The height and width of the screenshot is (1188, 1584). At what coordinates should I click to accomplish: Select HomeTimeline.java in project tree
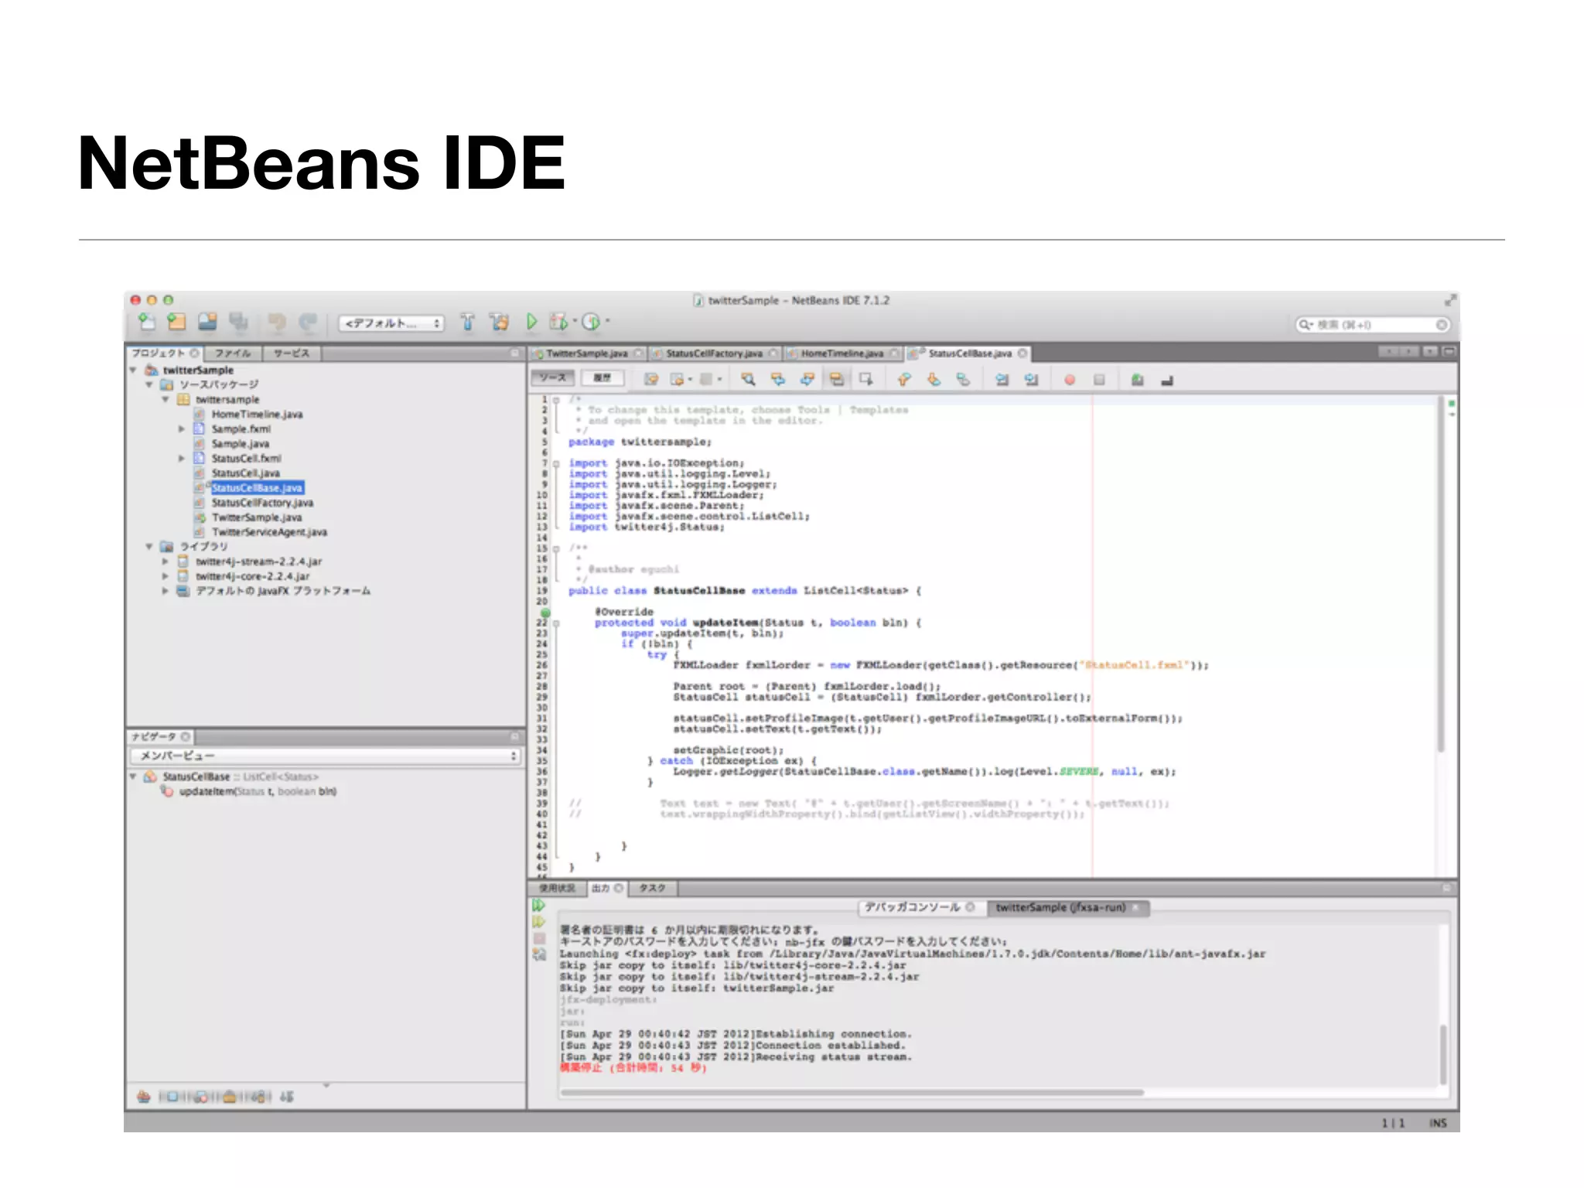pyautogui.click(x=257, y=415)
